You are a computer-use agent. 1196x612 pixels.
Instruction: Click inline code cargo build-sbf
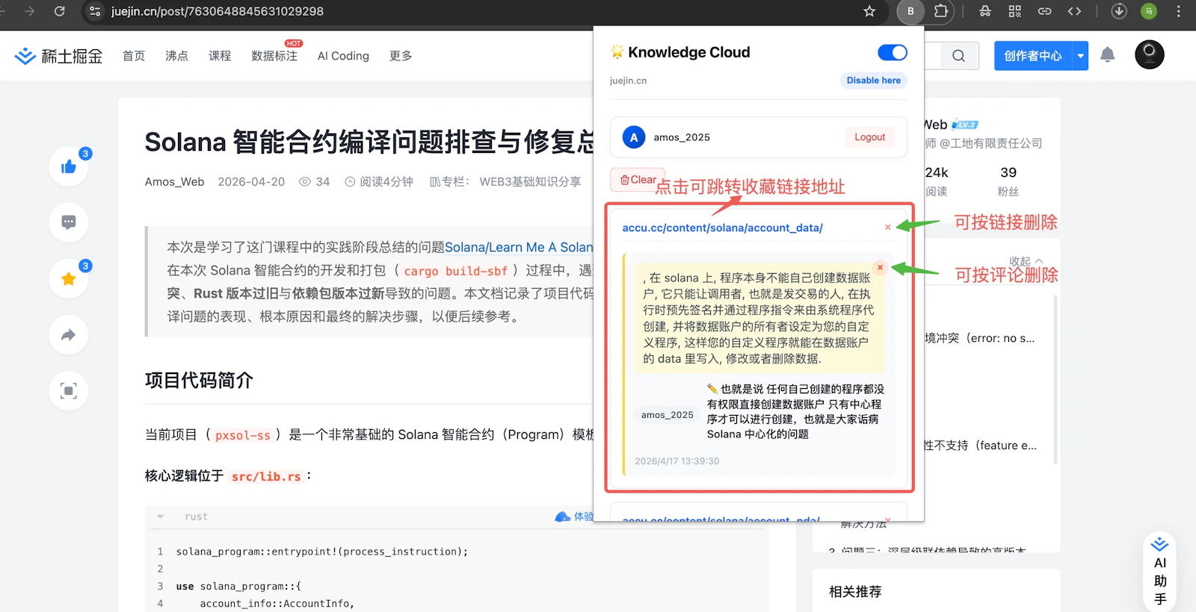click(456, 271)
